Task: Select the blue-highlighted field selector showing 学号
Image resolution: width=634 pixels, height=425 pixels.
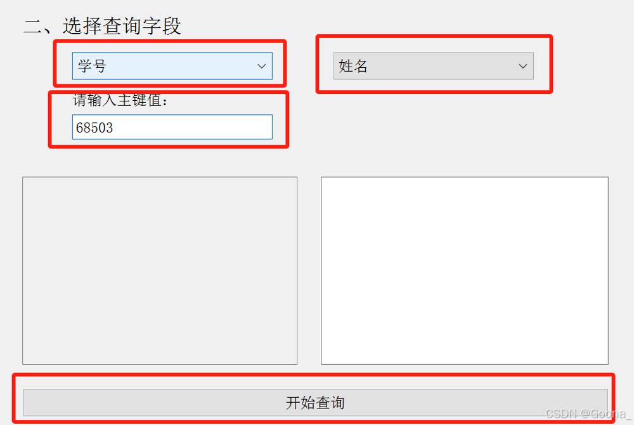Action: 172,66
